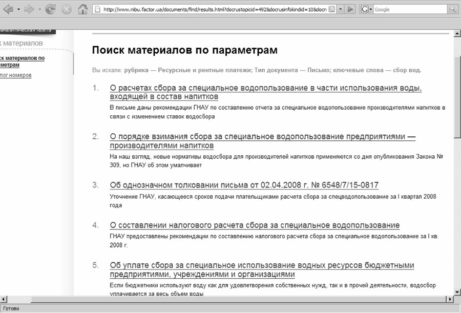This screenshot has width=461, height=313.
Task: Open result 3 about letter from 02.04.2008
Action: pos(244,185)
